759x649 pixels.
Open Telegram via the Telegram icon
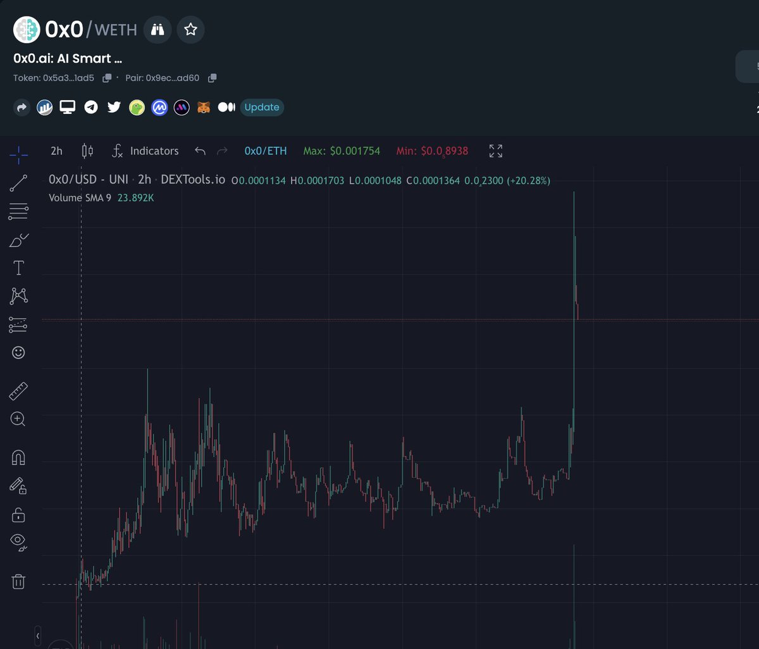pyautogui.click(x=90, y=107)
